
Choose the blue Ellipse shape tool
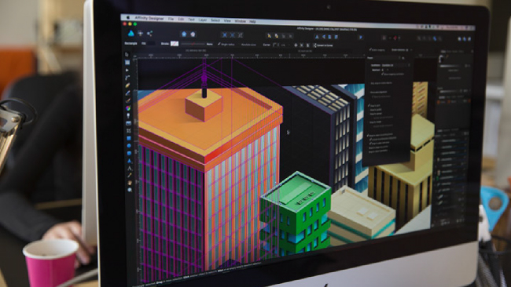click(129, 146)
